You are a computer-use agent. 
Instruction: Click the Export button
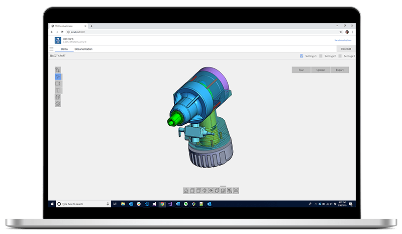coord(340,70)
